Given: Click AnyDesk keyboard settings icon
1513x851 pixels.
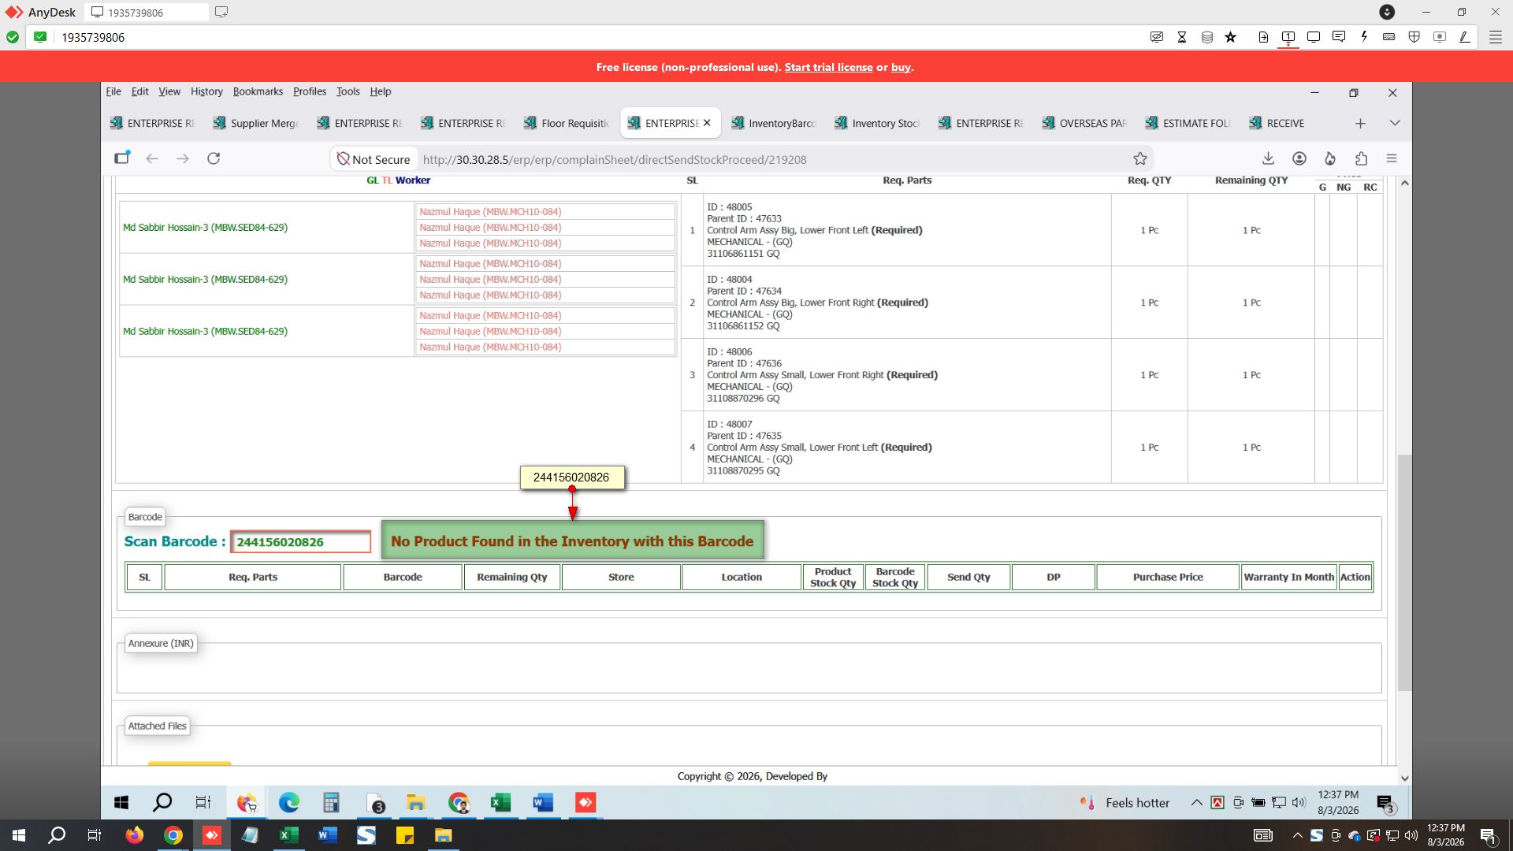Looking at the screenshot, I should (x=1389, y=37).
